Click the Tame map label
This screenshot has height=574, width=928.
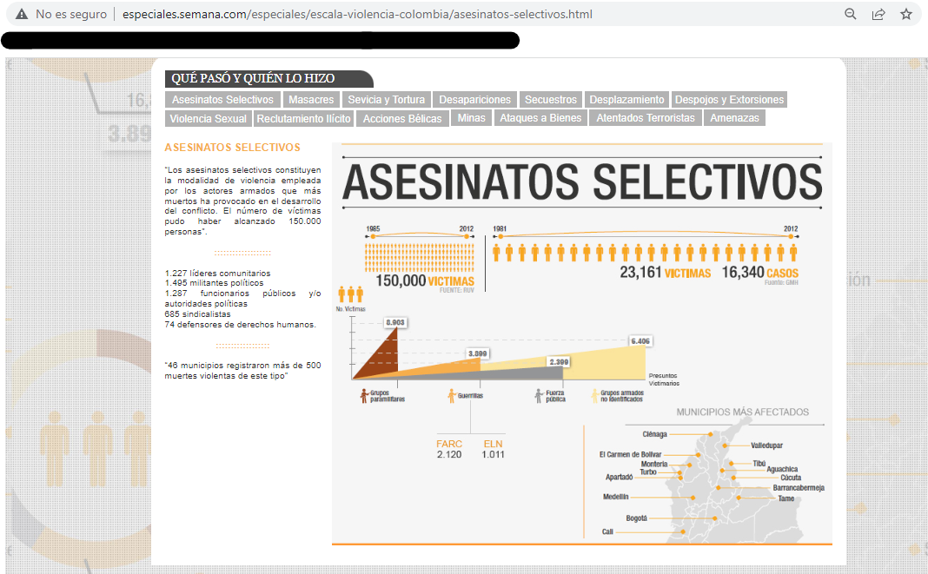pyautogui.click(x=786, y=498)
